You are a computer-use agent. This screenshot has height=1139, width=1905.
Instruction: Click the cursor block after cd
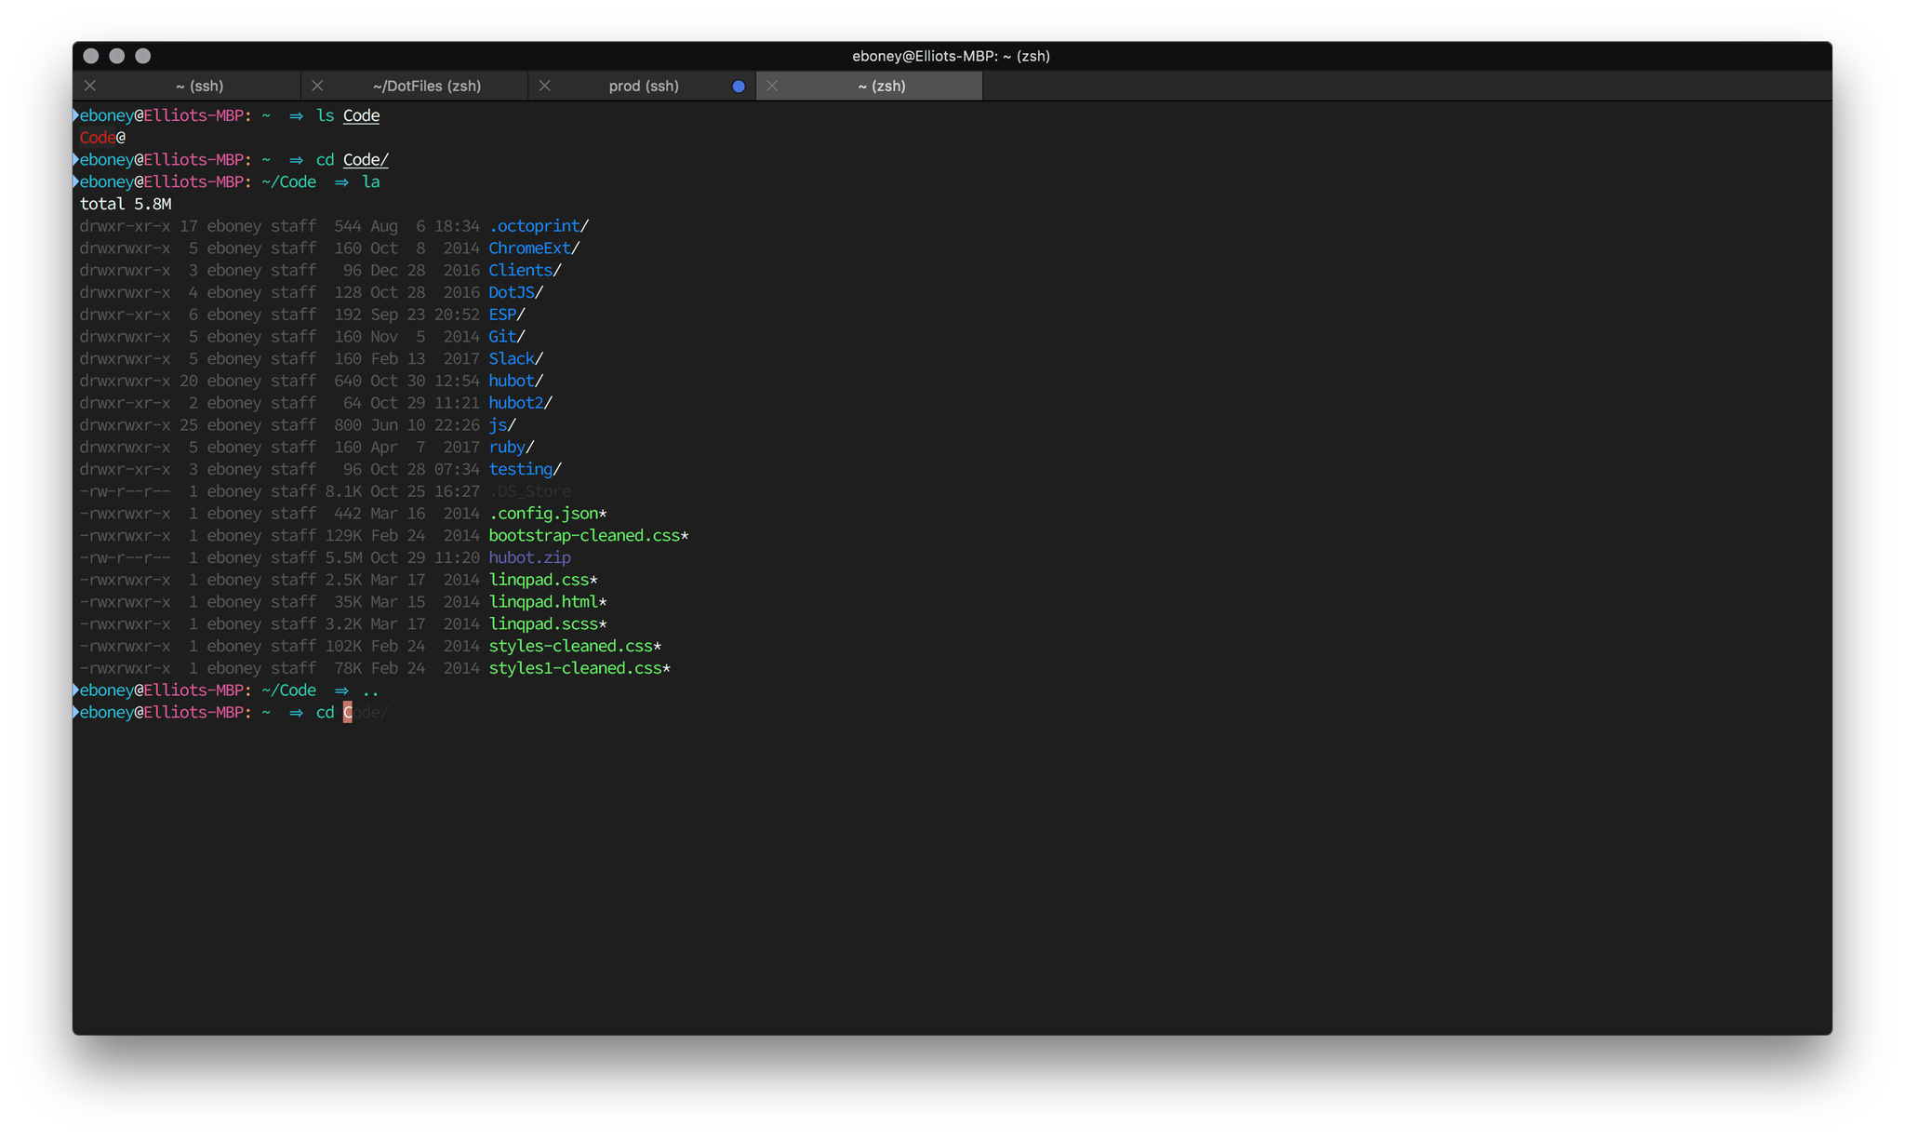click(x=348, y=713)
